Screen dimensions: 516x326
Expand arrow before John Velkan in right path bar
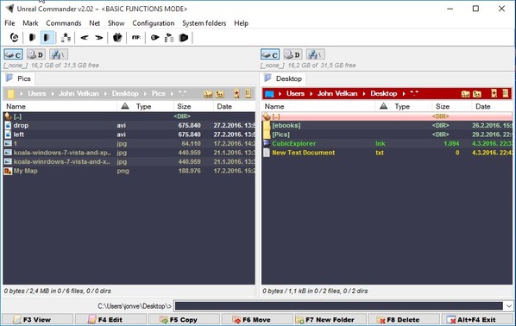coord(311,94)
